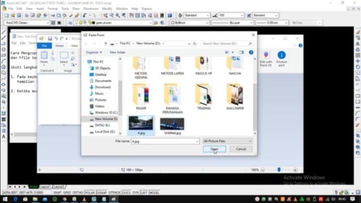Go up one folder level arrow
Viewport: 361px width, 203px height.
coord(105,43)
